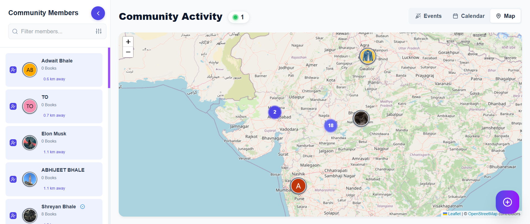Click verified badge next to Shreyan Bhale
530x224 pixels.
(x=82, y=207)
